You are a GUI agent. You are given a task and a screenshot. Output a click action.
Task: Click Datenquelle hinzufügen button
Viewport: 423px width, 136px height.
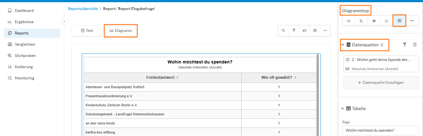(381, 83)
